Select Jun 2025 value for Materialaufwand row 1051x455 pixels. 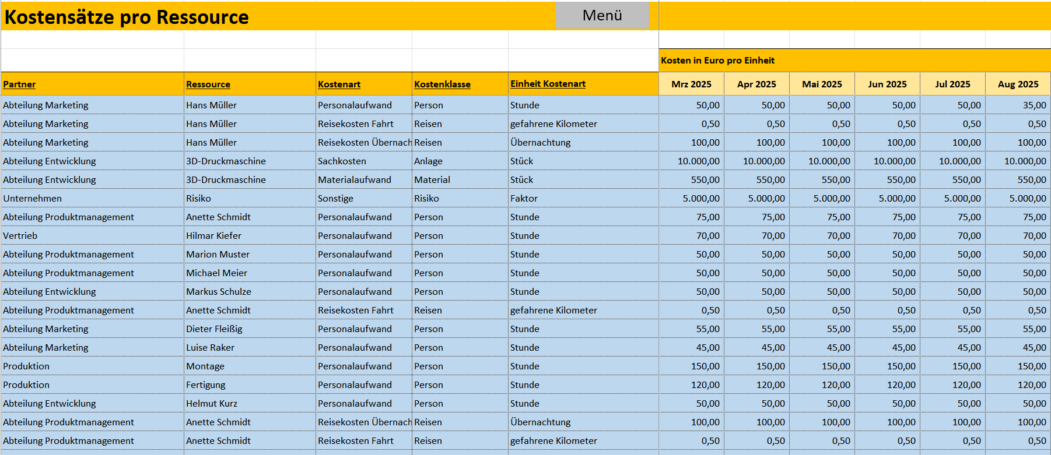[x=887, y=179]
